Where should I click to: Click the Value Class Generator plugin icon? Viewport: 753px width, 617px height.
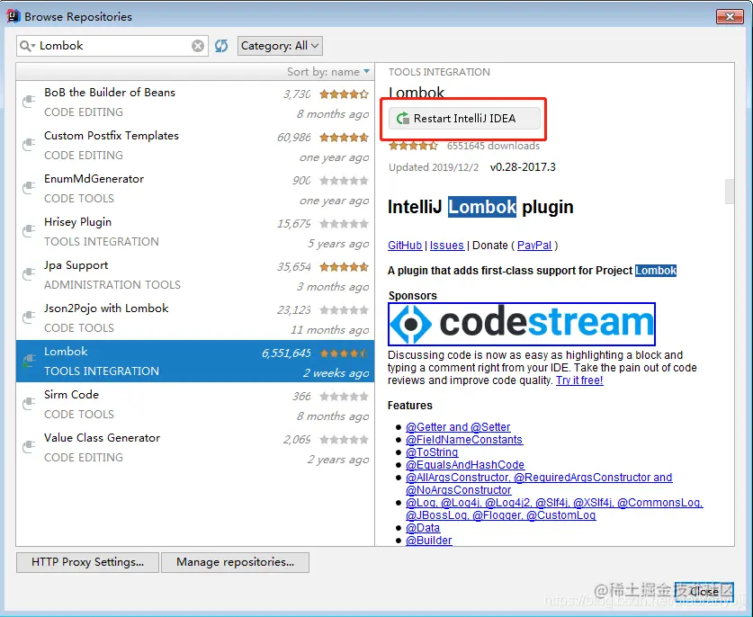(29, 447)
